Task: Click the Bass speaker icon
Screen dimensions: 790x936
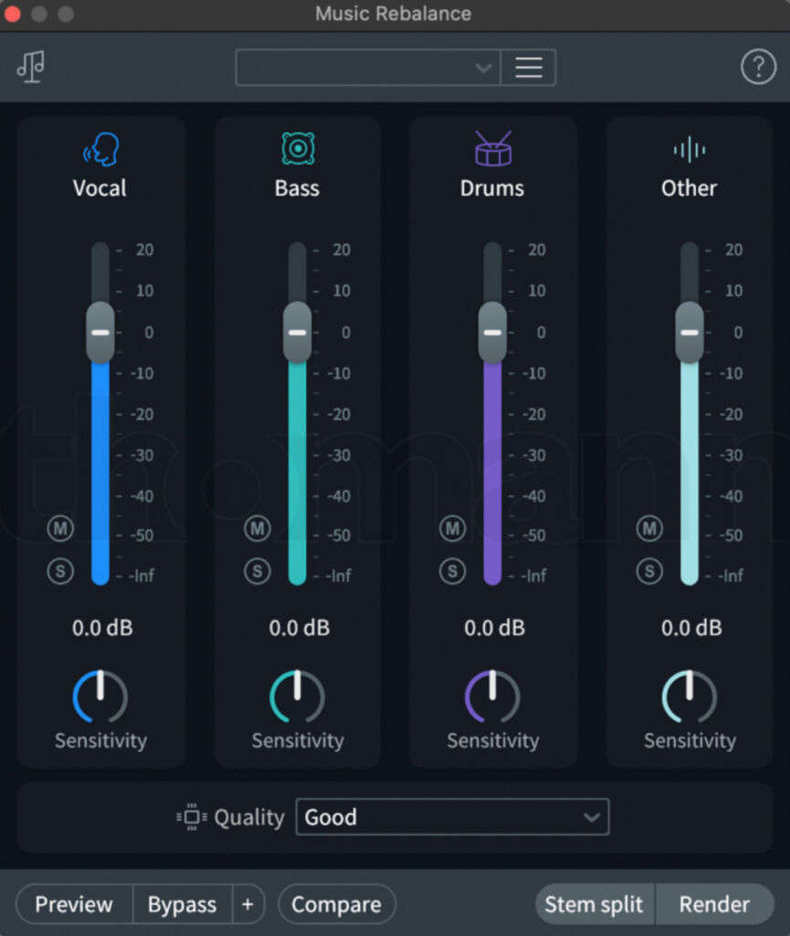Action: pyautogui.click(x=296, y=146)
